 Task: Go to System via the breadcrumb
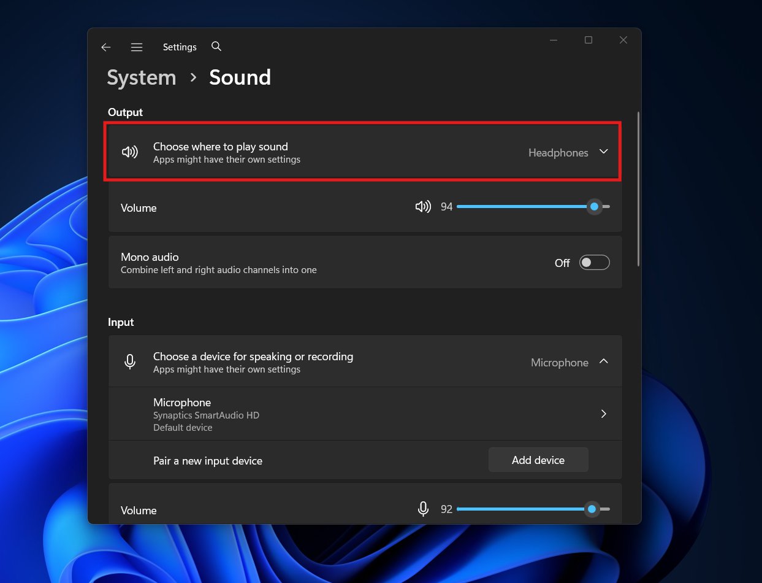[141, 77]
